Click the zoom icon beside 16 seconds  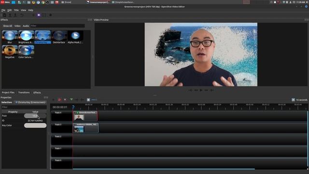point(293,100)
